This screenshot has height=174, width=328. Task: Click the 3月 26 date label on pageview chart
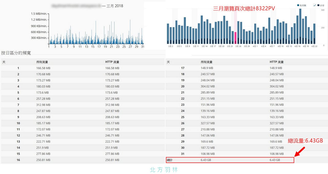click(238, 47)
